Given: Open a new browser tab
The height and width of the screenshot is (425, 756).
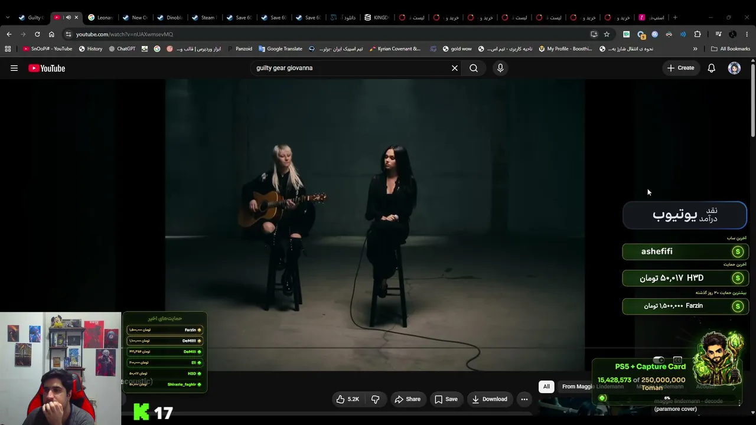Looking at the screenshot, I should (x=675, y=17).
